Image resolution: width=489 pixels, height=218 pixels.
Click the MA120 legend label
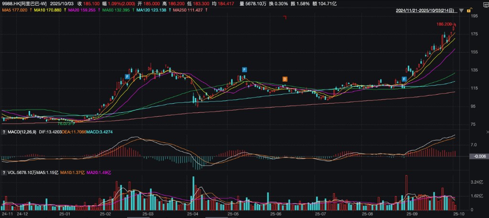coord(151,10)
